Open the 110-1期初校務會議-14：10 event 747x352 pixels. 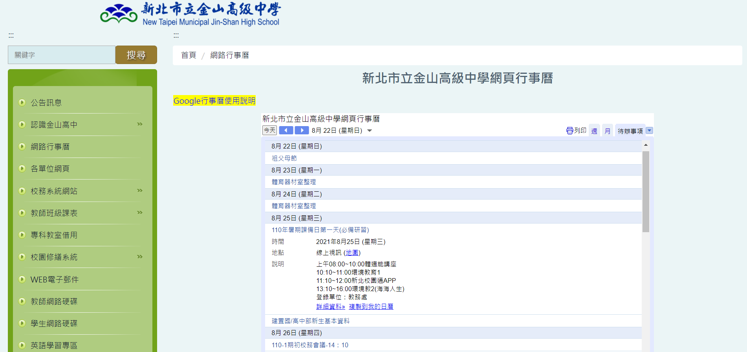(310, 345)
